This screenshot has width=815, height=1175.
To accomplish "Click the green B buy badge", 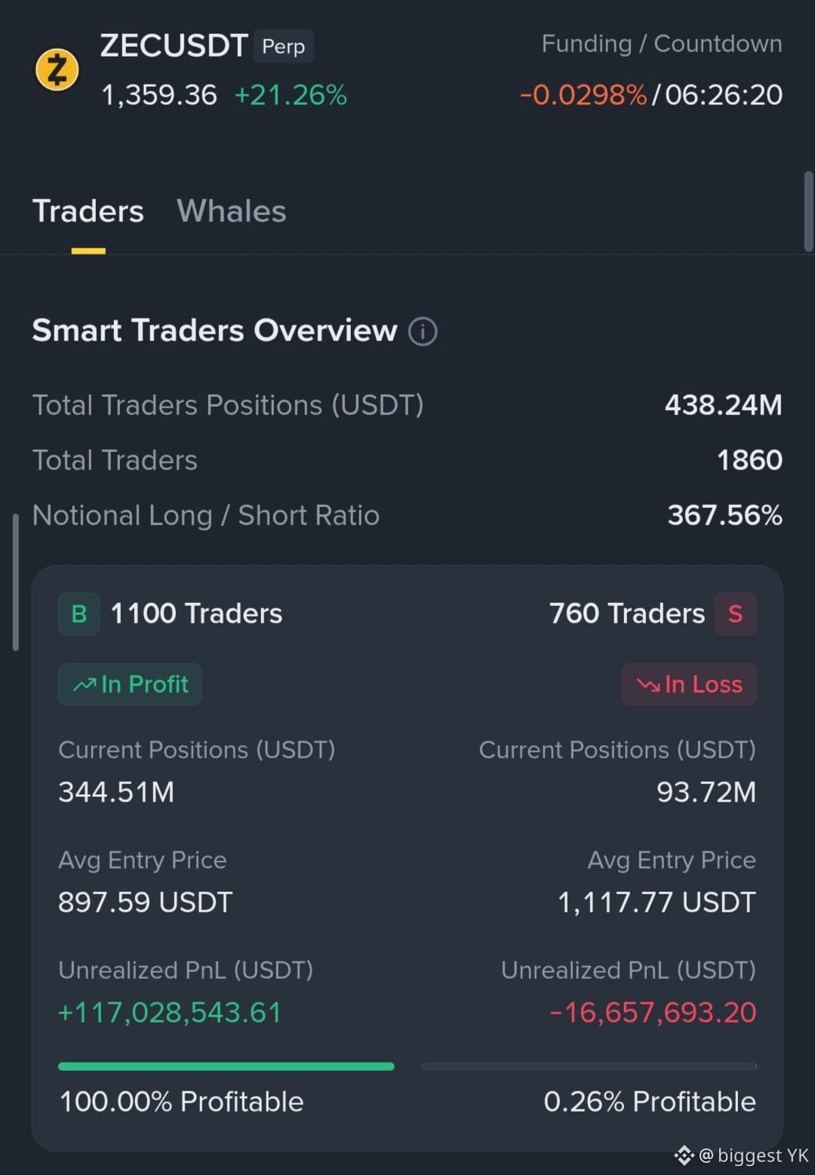I will click(79, 614).
